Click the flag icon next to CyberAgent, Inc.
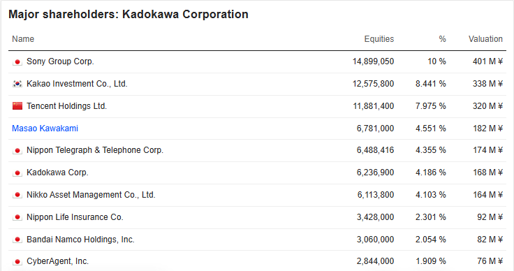The height and width of the screenshot is (271, 514). pyautogui.click(x=17, y=261)
